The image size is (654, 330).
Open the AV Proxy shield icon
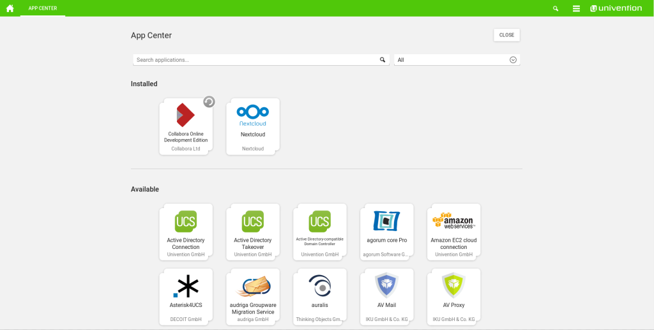tap(454, 285)
